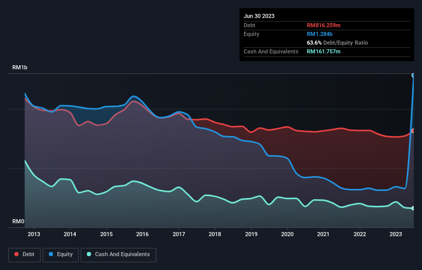This screenshot has width=422, height=270.
Task: Click the RM161.757m cash value
Action: [323, 51]
